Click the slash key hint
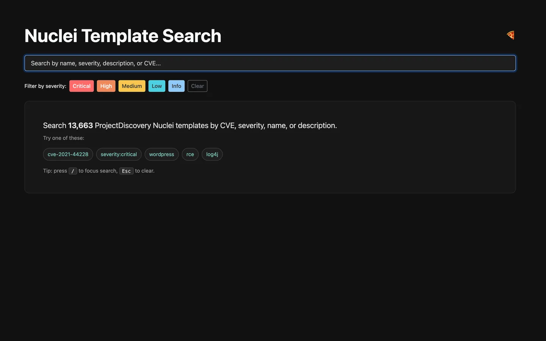 pyautogui.click(x=73, y=171)
